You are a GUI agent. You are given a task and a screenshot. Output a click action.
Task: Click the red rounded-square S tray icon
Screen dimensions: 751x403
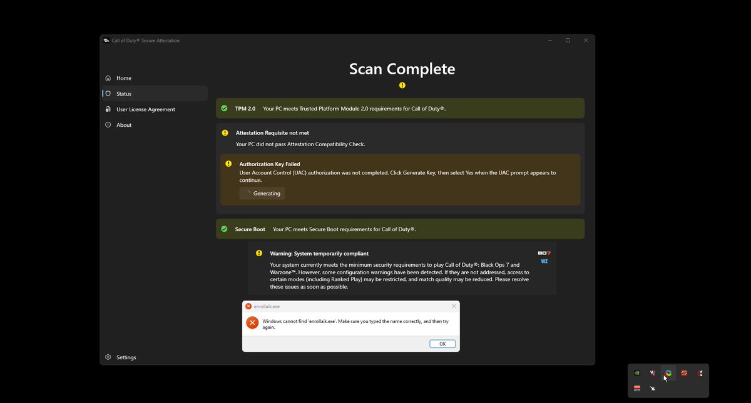pyautogui.click(x=684, y=373)
